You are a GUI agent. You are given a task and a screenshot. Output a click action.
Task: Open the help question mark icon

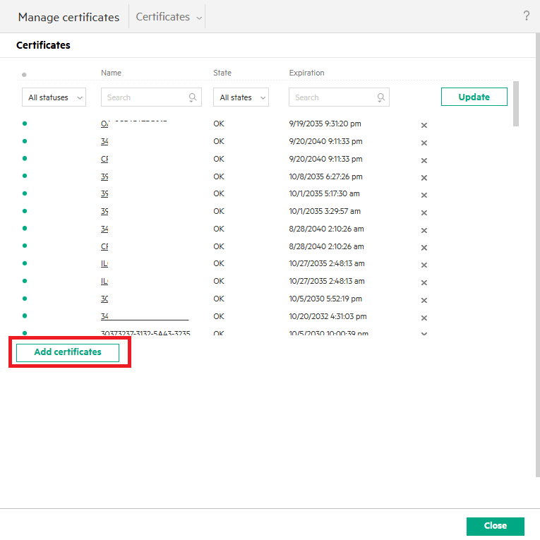click(526, 16)
